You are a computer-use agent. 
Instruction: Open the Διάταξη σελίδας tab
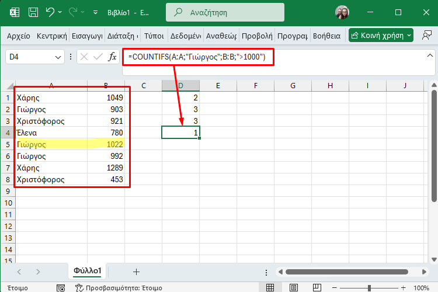[123, 36]
